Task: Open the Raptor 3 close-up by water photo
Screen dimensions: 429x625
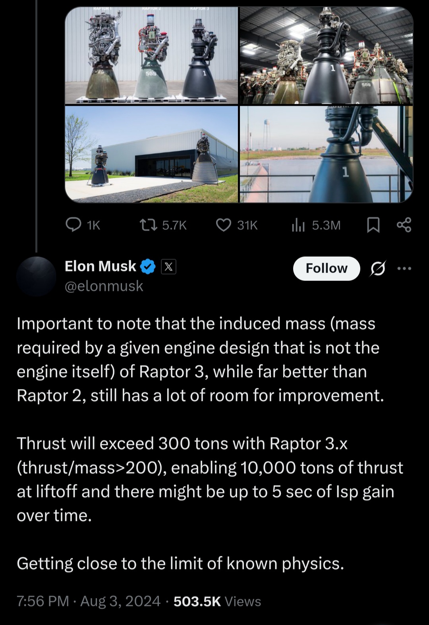Action: [326, 154]
